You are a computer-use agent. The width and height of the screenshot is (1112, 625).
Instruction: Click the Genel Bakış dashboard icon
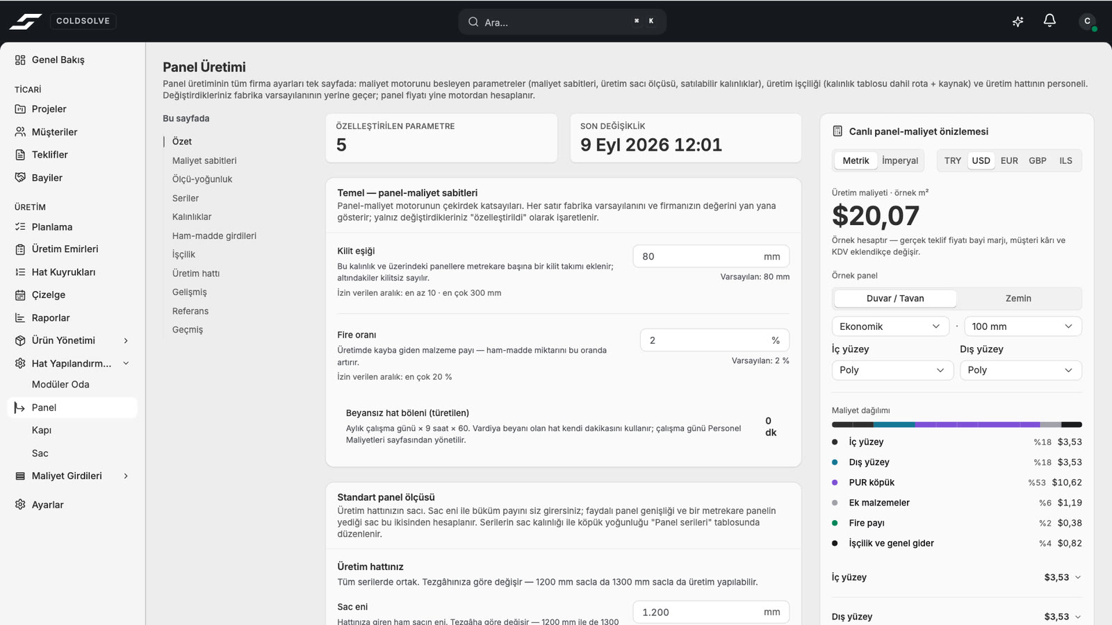(x=20, y=60)
